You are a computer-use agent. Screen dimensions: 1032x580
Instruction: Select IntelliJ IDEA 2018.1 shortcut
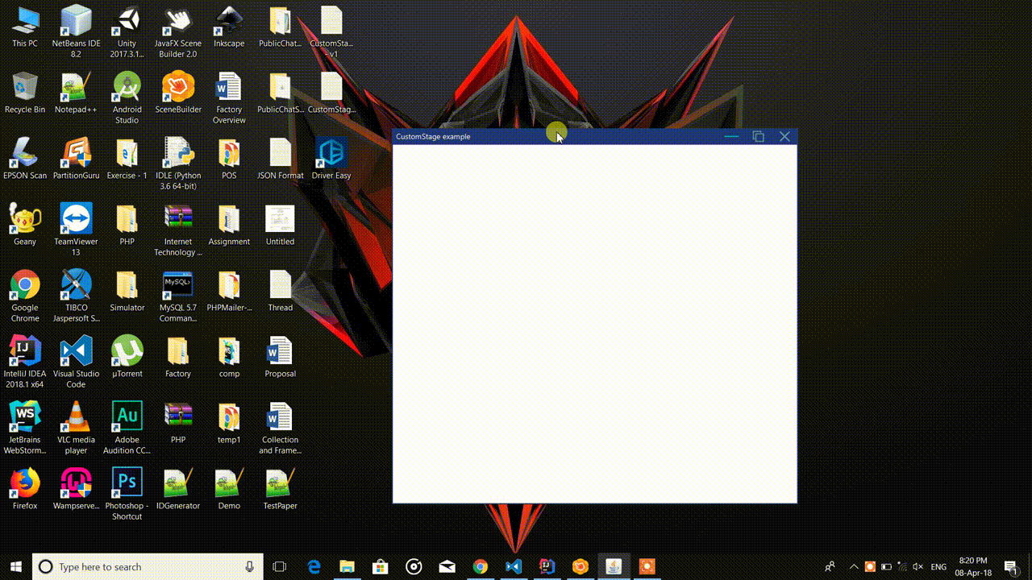(25, 361)
